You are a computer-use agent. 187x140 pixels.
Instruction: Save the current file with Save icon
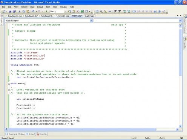(10, 11)
